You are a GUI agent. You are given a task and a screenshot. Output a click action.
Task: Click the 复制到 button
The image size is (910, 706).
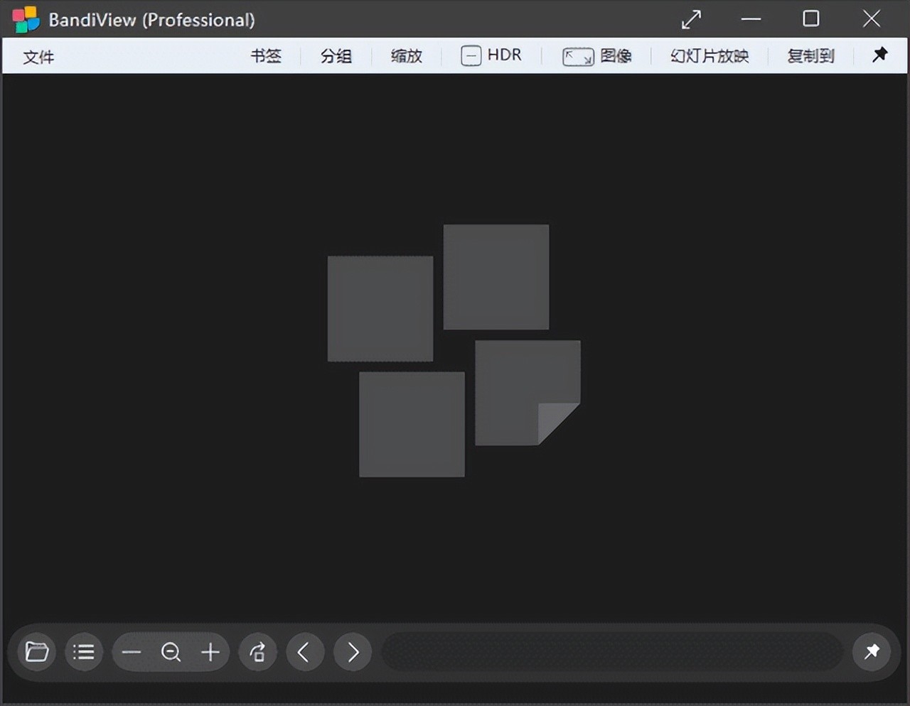click(x=810, y=56)
